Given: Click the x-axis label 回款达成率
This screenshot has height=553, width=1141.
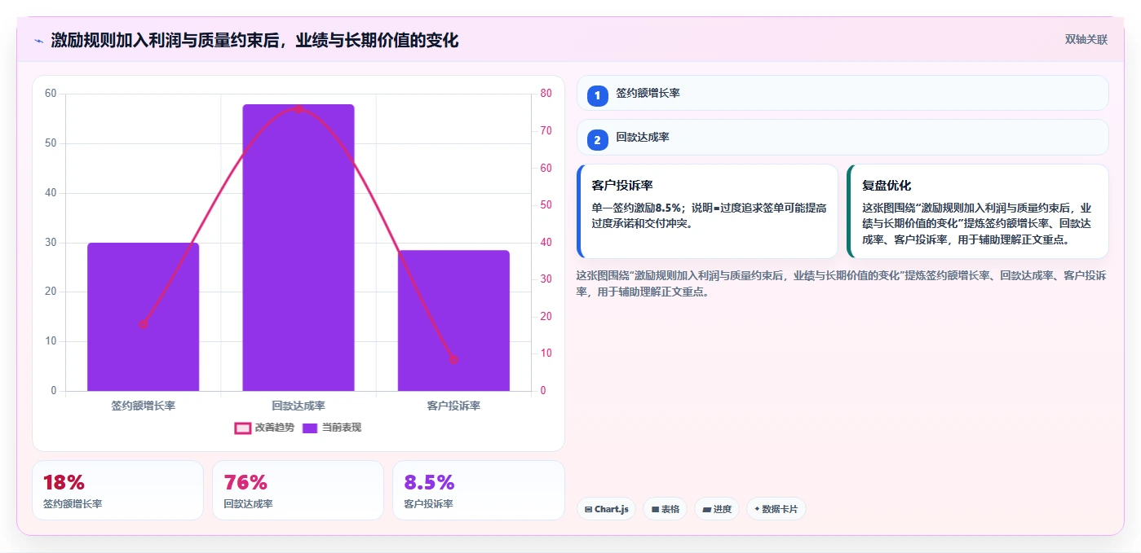Looking at the screenshot, I should 299,406.
